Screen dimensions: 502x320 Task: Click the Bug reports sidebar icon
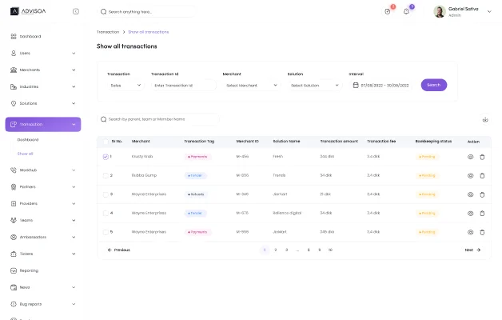tap(14, 304)
